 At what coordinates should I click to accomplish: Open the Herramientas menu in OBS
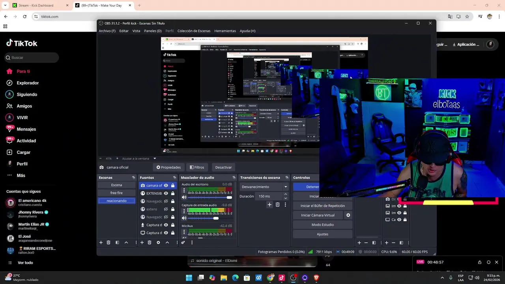(x=225, y=31)
